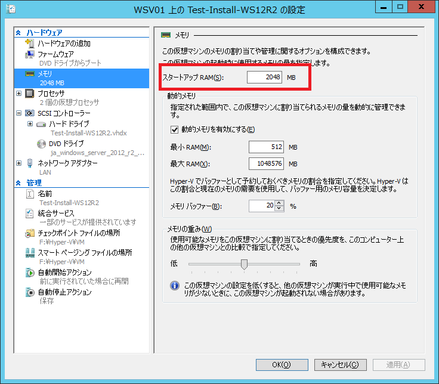Collapse the ハードウェア section header
The image size is (439, 384).
[x=18, y=33]
